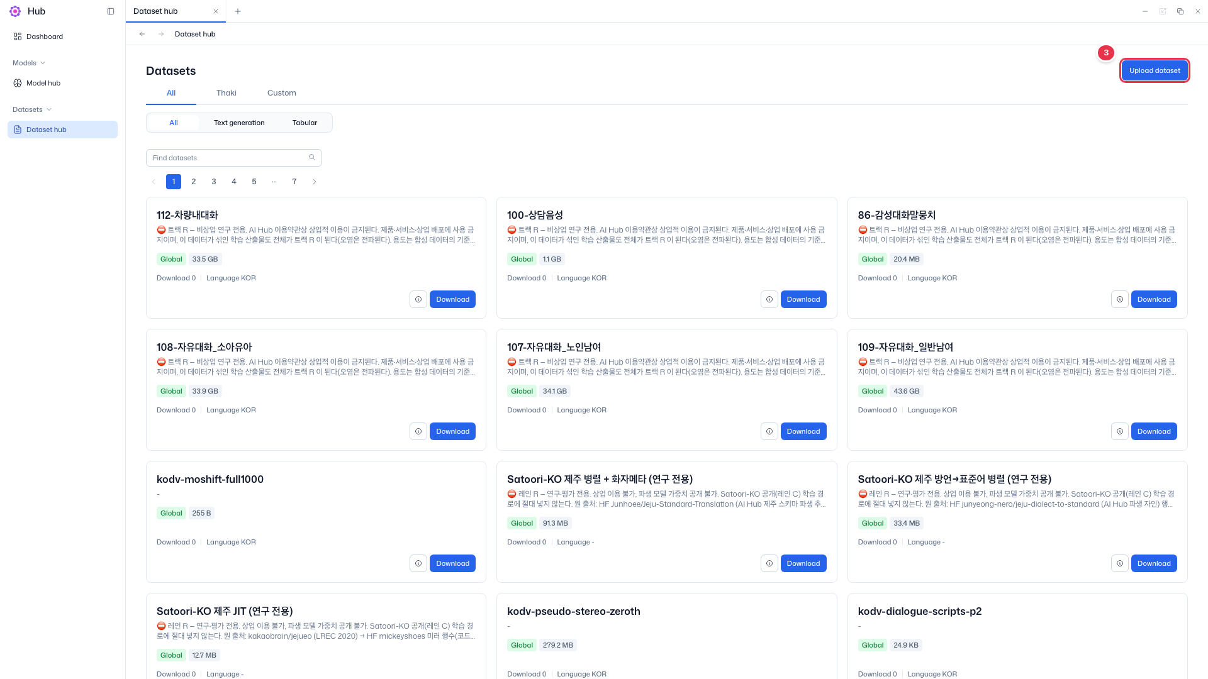This screenshot has width=1208, height=679.
Task: Click the search magnifier icon
Action: coord(312,158)
